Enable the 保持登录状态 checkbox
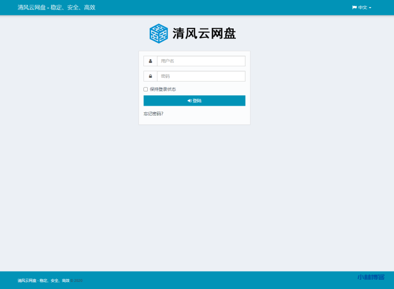This screenshot has width=394, height=289. click(146, 89)
